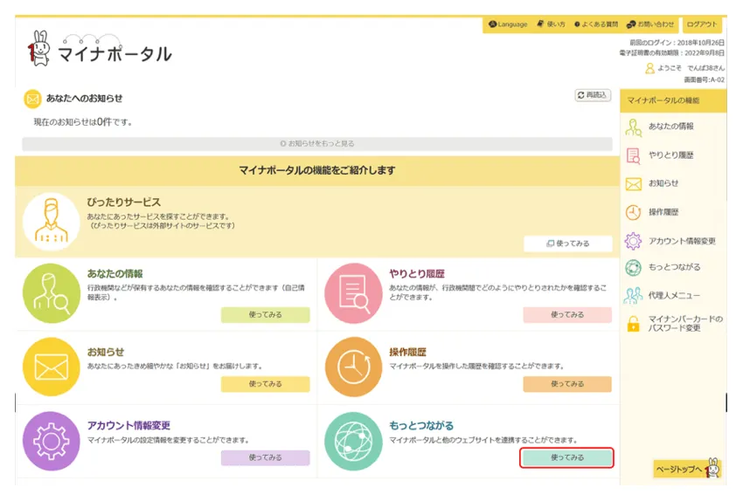Click sidebar お知らせ envelope icon

(x=633, y=184)
